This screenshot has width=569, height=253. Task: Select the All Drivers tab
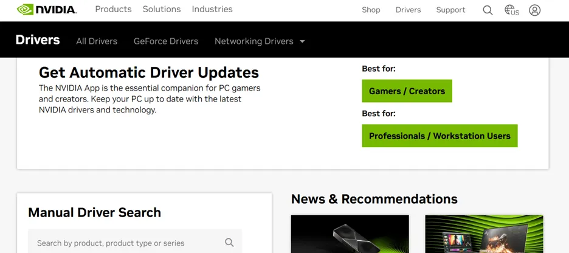point(97,41)
